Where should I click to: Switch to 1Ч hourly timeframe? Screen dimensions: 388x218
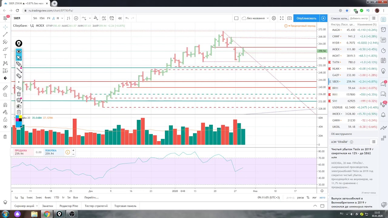[48, 18]
